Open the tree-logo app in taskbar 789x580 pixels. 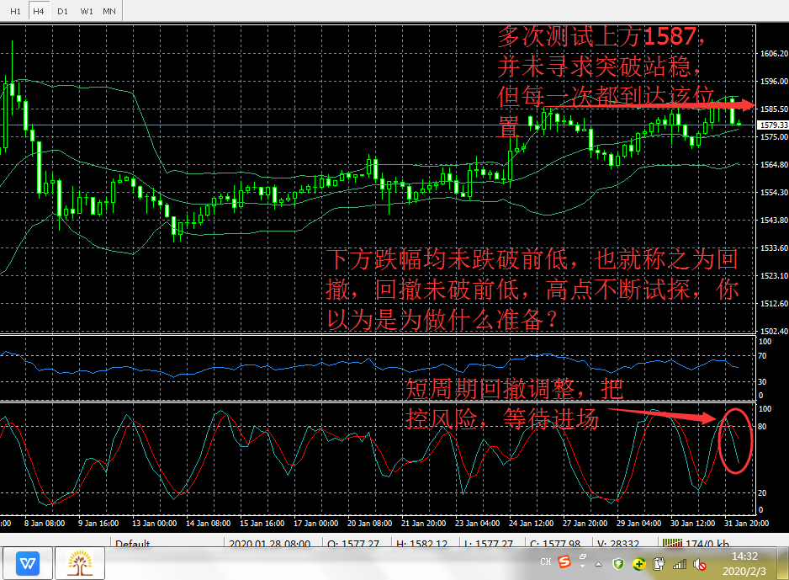[x=80, y=563]
